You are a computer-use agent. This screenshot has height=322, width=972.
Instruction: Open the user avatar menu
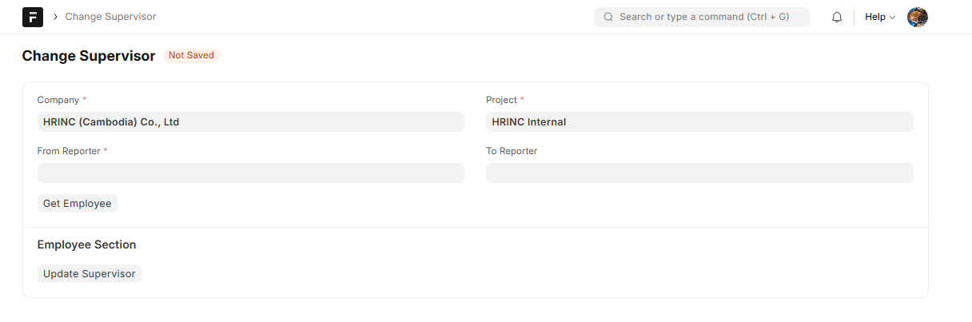[917, 17]
